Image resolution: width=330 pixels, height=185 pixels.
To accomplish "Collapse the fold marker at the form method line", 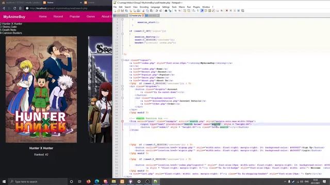I will coord(123,121).
